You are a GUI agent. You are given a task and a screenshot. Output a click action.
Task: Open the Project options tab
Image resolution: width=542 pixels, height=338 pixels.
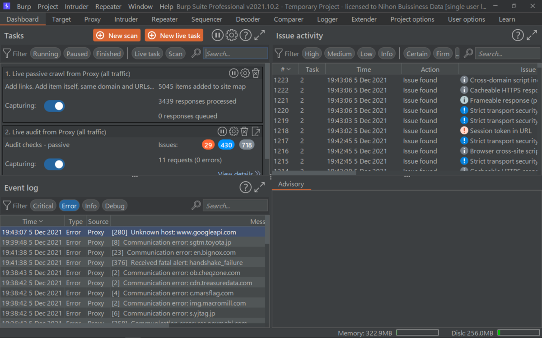click(x=412, y=19)
